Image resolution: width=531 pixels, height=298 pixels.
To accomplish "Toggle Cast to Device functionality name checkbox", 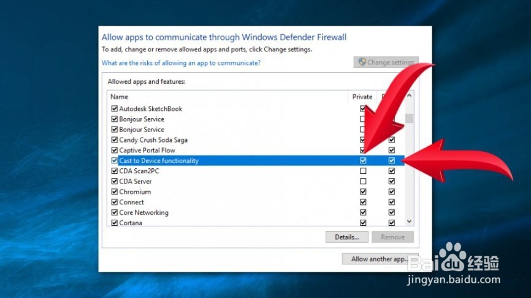I will point(114,160).
